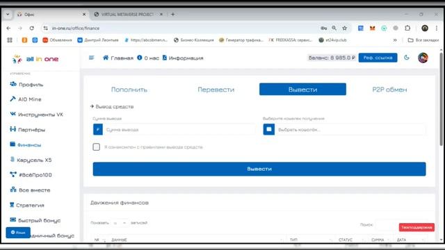Click the large Вывести submit button
Screen dimensions: 445x250
(259, 169)
